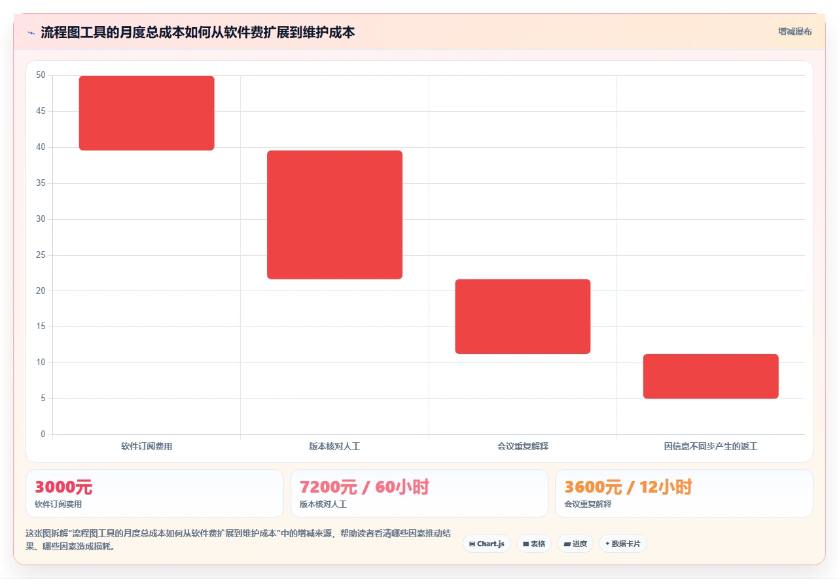
Task: Click the 软件订阅费用 caption under 3000元
Action: click(x=58, y=504)
